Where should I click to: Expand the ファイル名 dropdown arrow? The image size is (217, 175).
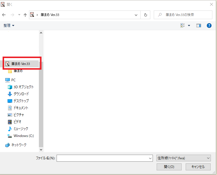(150, 158)
